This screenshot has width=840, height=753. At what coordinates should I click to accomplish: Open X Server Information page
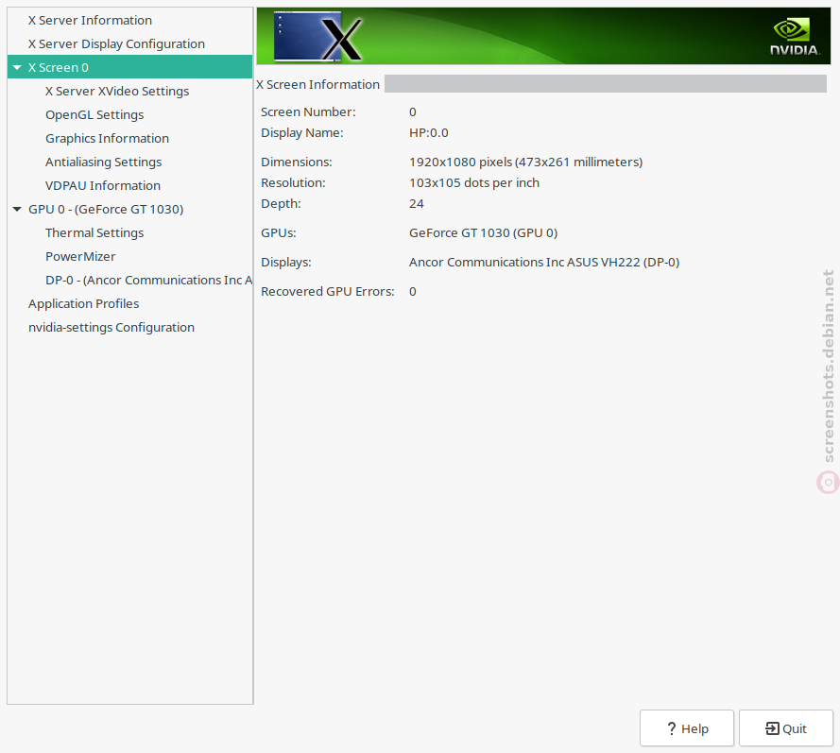click(x=90, y=21)
